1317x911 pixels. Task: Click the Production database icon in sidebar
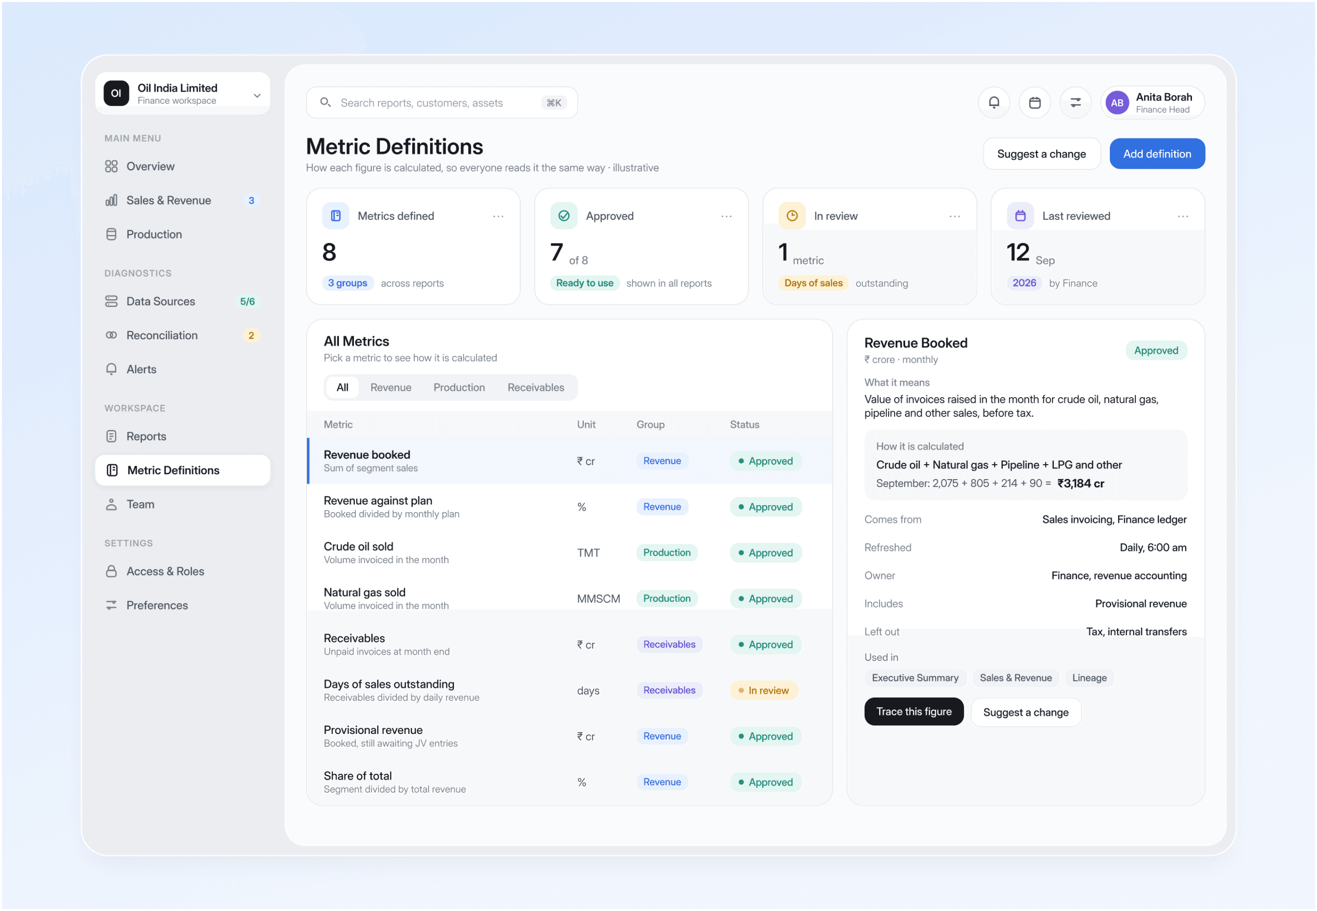point(112,234)
